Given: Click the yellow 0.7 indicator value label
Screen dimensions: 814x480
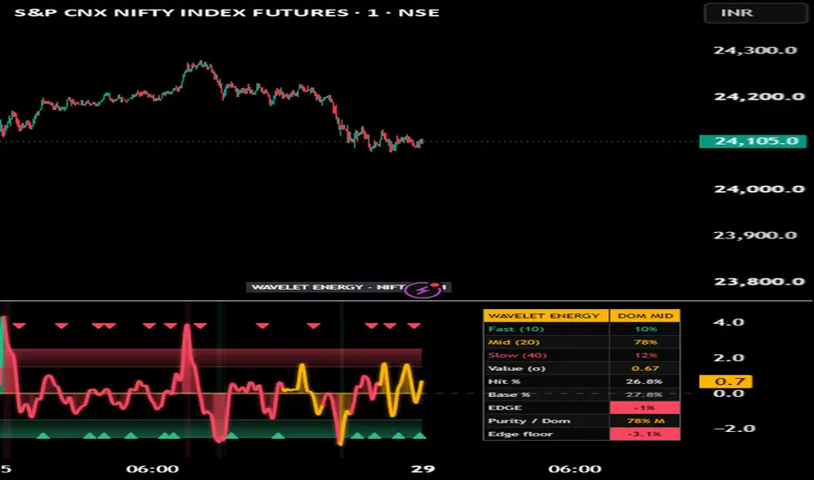Looking at the screenshot, I should pyautogui.click(x=726, y=381).
